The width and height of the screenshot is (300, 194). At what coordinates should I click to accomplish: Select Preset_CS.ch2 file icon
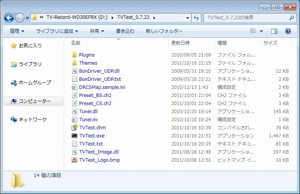[x=74, y=103]
